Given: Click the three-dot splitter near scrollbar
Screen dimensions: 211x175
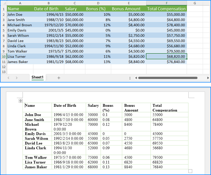Looking at the screenshot, I should pos(130,78).
